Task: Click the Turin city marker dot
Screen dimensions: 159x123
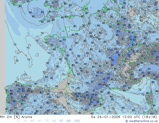Action: (x=104, y=82)
